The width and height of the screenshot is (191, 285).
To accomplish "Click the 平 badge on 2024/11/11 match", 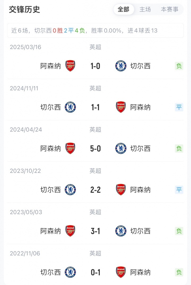I will point(179,107).
